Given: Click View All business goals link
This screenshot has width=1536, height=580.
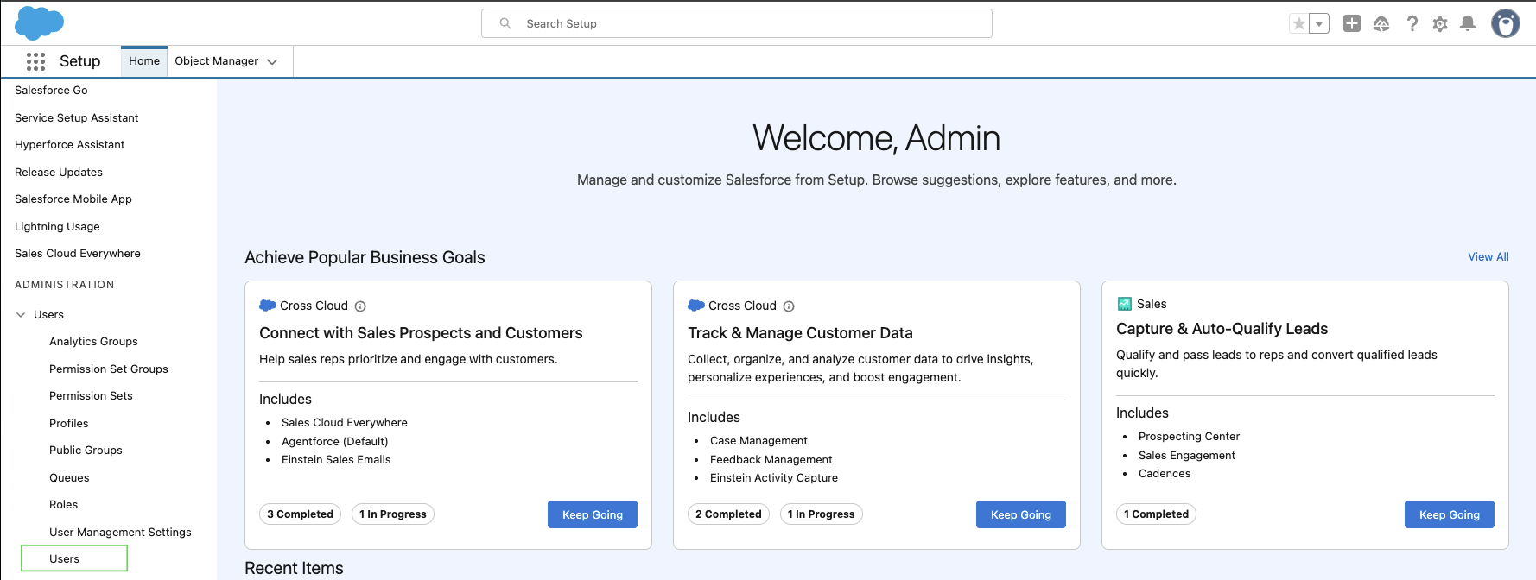Looking at the screenshot, I should tap(1488, 257).
